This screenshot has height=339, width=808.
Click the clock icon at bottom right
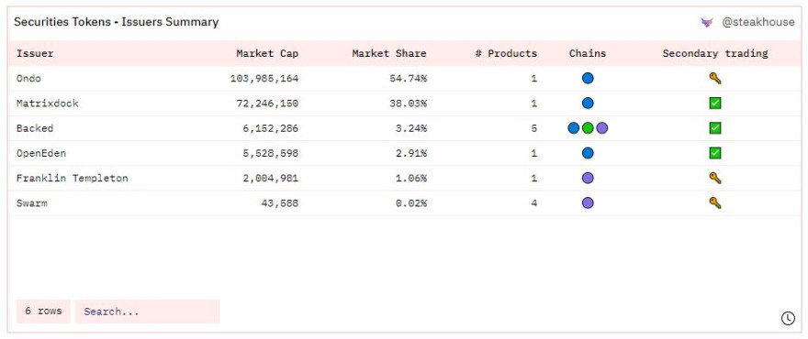(x=788, y=319)
